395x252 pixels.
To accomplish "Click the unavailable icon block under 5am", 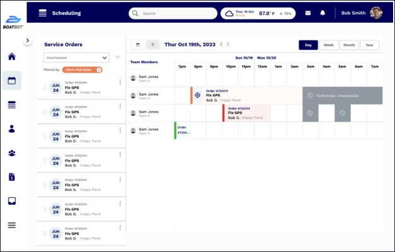I will click(x=342, y=113).
